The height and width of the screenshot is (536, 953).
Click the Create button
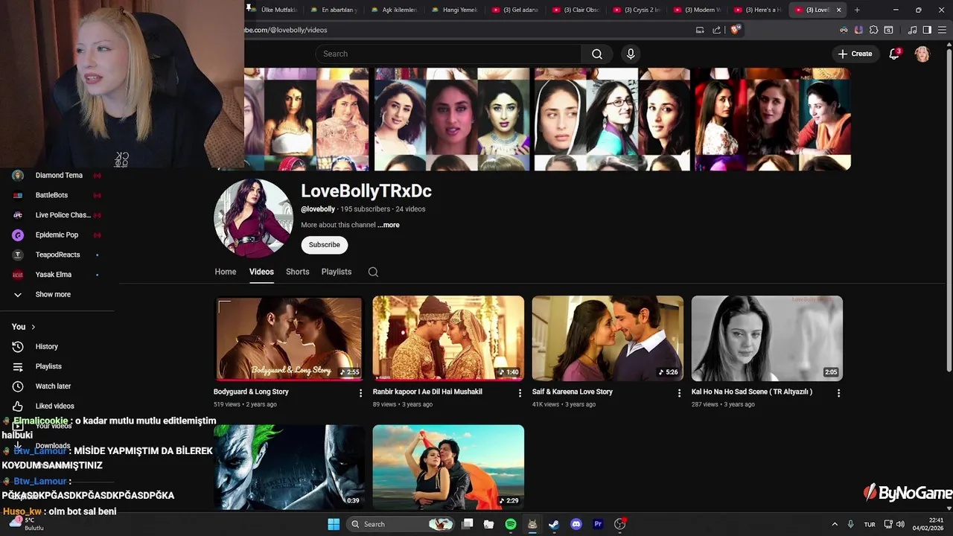click(x=855, y=54)
